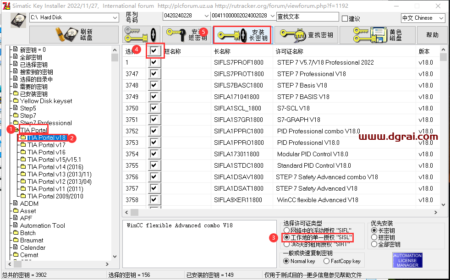This screenshot has height=280, width=450.
Task: Click the 帮助 help button
Action: (432, 35)
